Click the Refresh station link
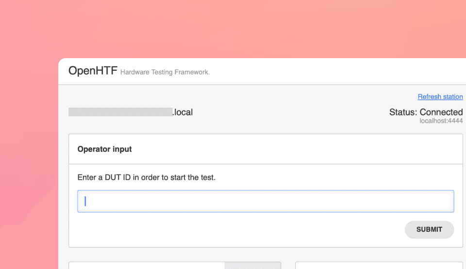Viewport: 466px width, 269px height. click(440, 97)
